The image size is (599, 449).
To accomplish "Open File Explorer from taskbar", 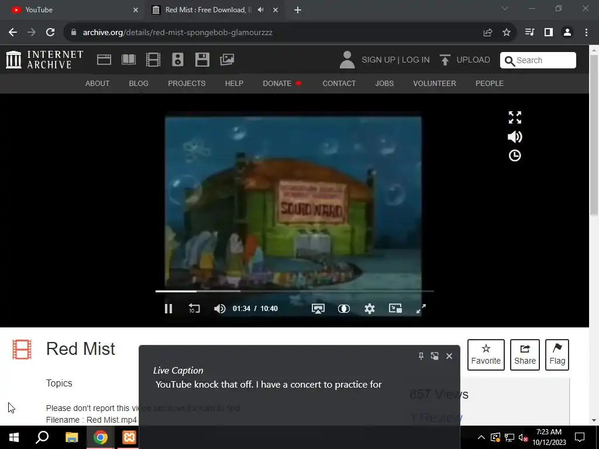I will tap(71, 437).
